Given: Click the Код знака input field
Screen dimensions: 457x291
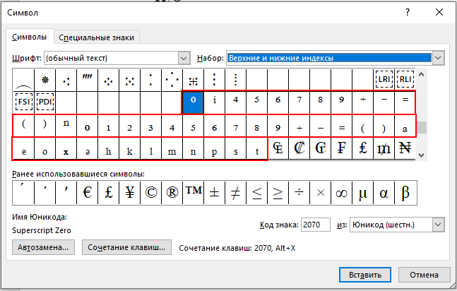Looking at the screenshot, I should 315,225.
